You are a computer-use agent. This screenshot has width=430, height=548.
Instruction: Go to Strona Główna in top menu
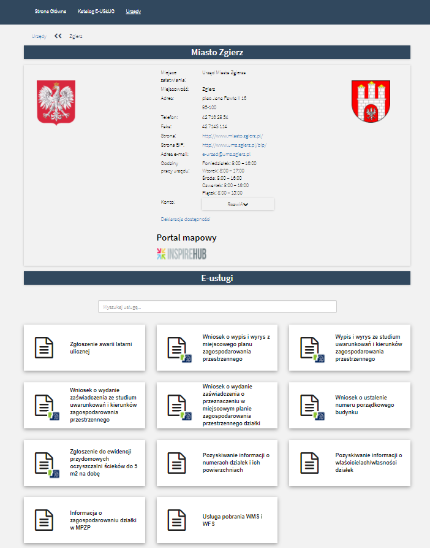[x=50, y=12]
